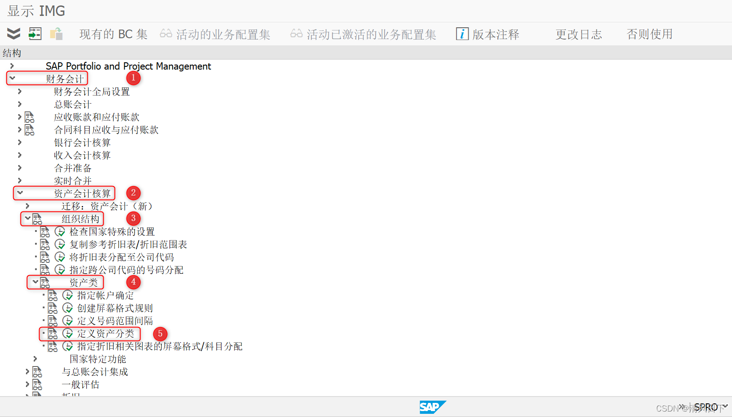This screenshot has height=417, width=732.
Task: Expand 应收账款和应付账款 node
Action: point(20,117)
